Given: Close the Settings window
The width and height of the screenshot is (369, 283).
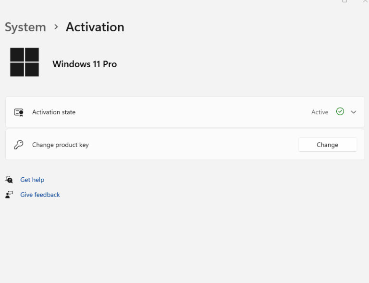Looking at the screenshot, I should point(366,1).
